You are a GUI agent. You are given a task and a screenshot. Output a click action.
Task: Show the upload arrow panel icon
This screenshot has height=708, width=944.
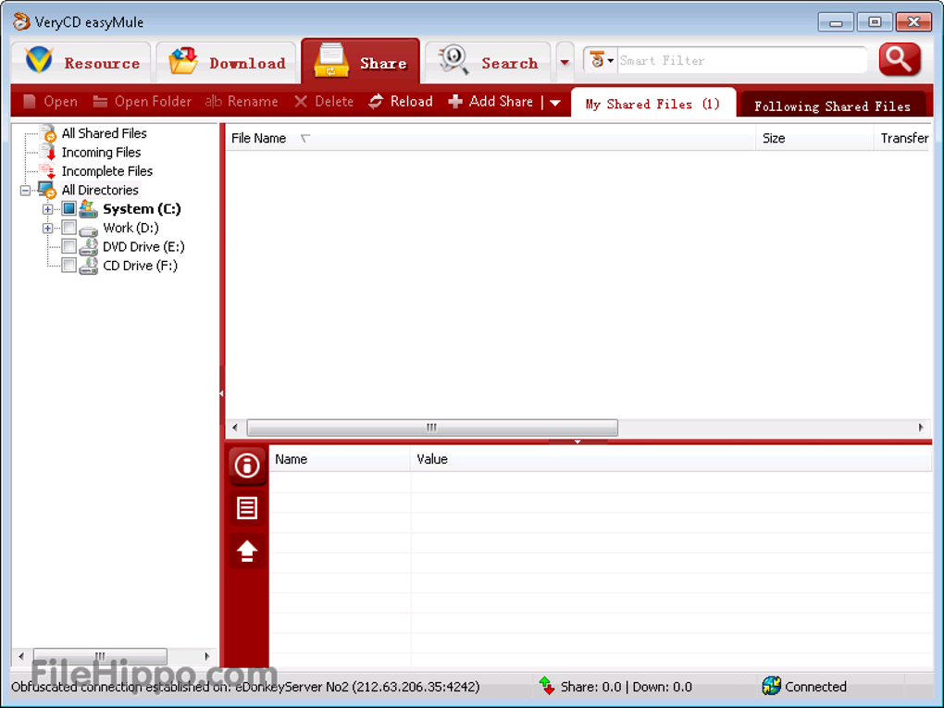[247, 551]
